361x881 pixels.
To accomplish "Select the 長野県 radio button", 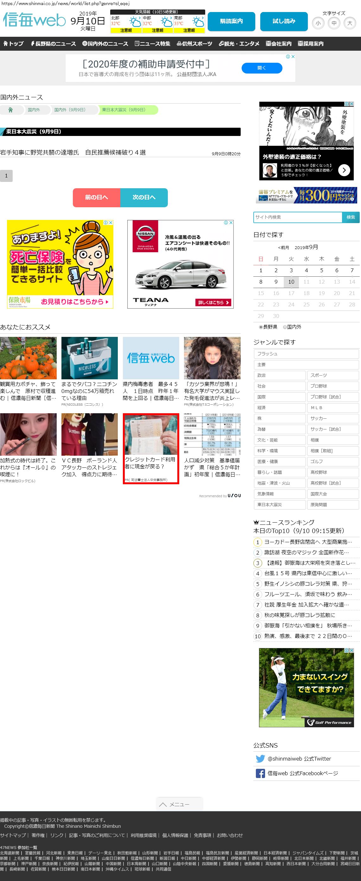I will click(261, 327).
